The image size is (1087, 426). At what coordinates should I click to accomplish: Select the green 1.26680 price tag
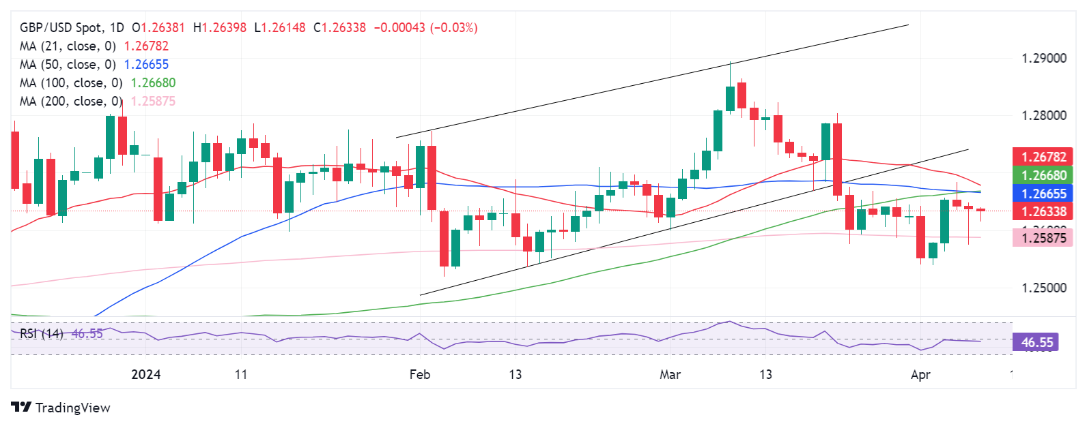(x=1043, y=175)
